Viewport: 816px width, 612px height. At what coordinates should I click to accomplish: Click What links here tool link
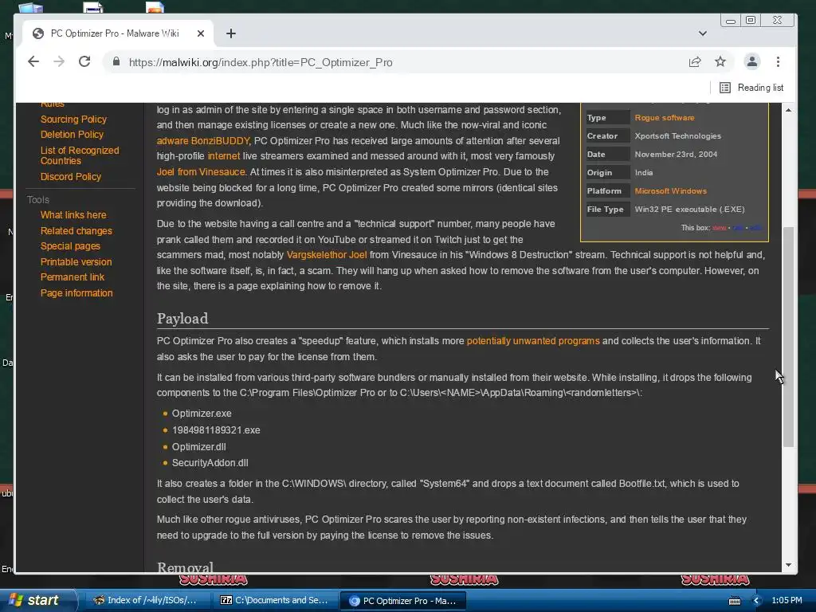tap(73, 215)
